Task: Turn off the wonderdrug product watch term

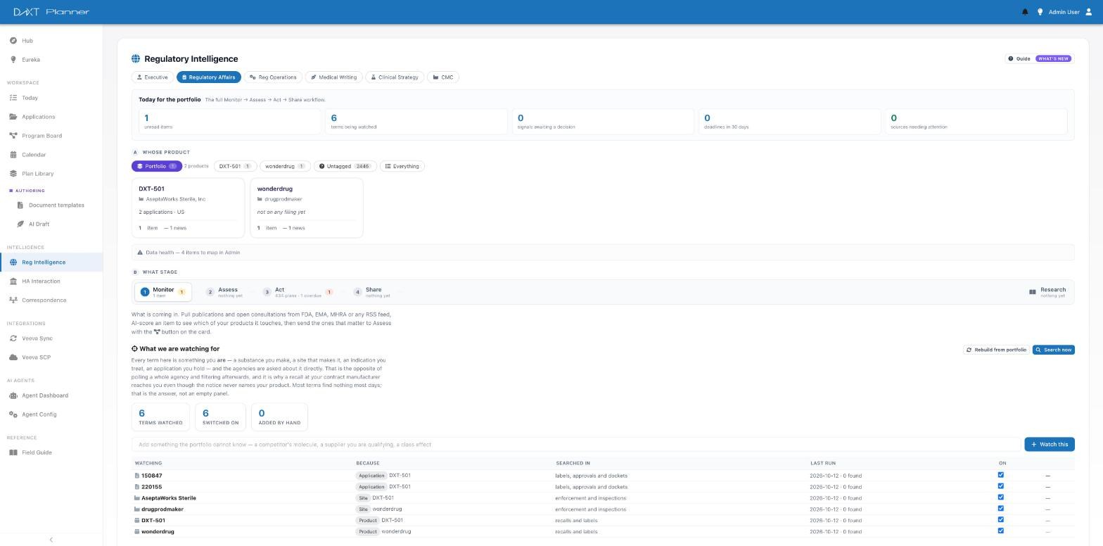Action: coord(1000,531)
